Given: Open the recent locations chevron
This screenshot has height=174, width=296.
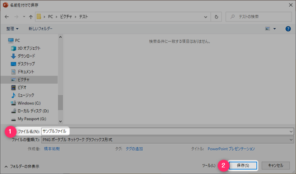Looking at the screenshot, I should tap(24, 17).
